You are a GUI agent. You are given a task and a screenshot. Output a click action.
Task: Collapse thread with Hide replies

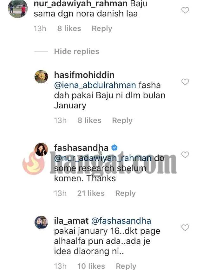point(77,51)
